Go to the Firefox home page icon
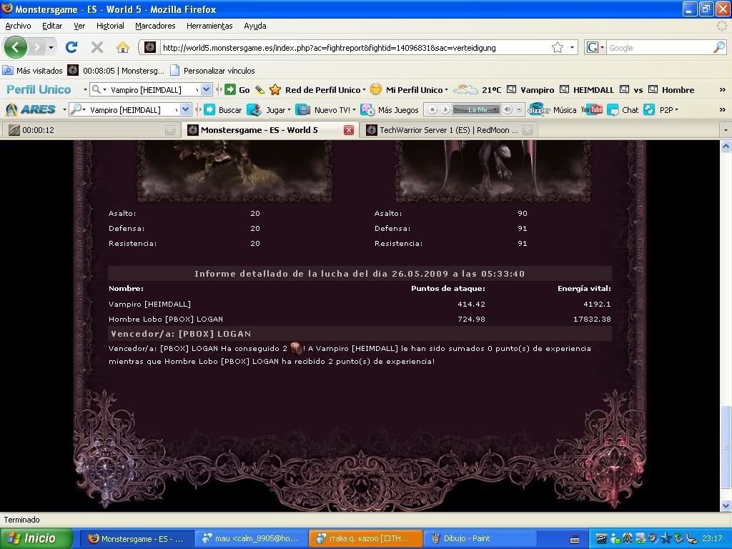The height and width of the screenshot is (549, 732). click(123, 47)
